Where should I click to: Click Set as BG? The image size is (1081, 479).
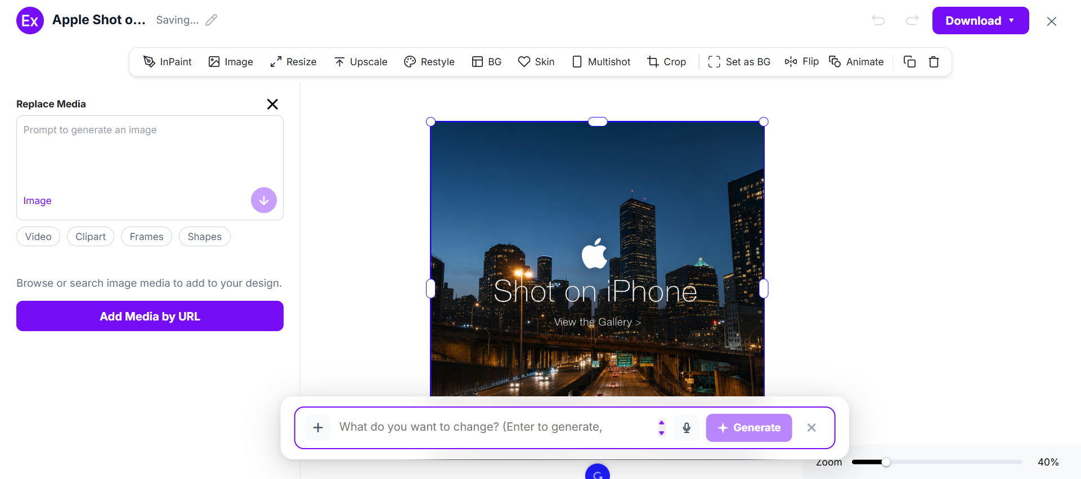[x=739, y=62]
